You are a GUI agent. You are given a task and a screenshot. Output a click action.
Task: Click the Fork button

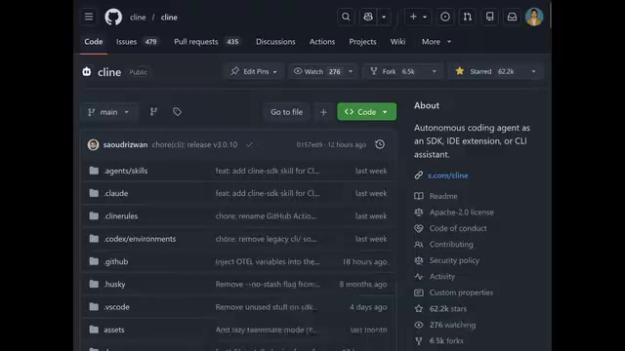(393, 71)
